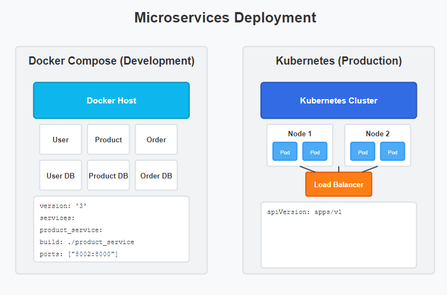This screenshot has width=447, height=295.
Task: Click the Product DB box
Action: (x=108, y=176)
